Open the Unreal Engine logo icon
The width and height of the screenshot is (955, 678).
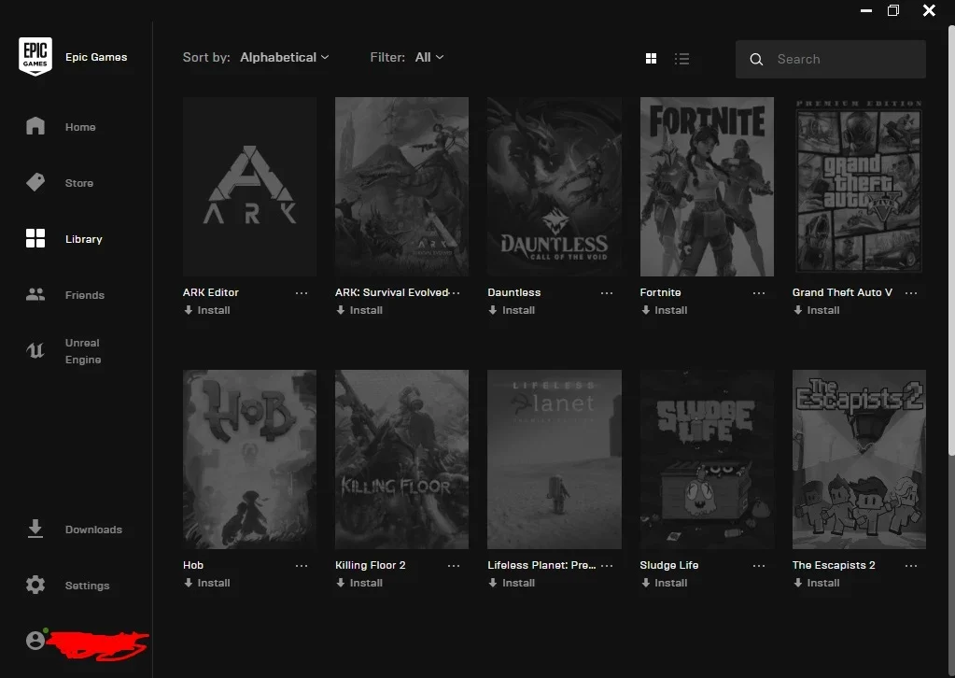point(35,350)
